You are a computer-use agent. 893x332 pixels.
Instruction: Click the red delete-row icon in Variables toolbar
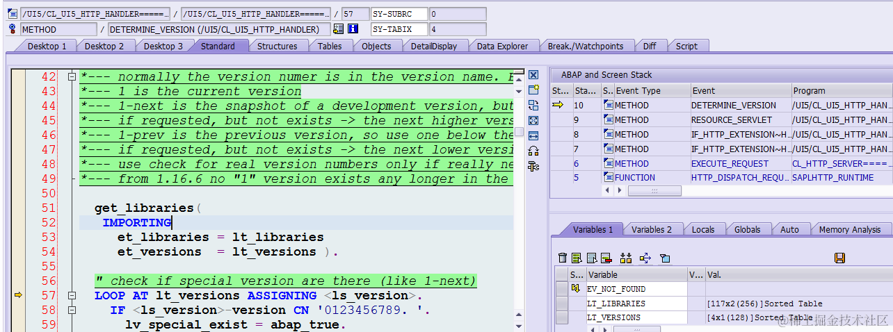click(606, 258)
